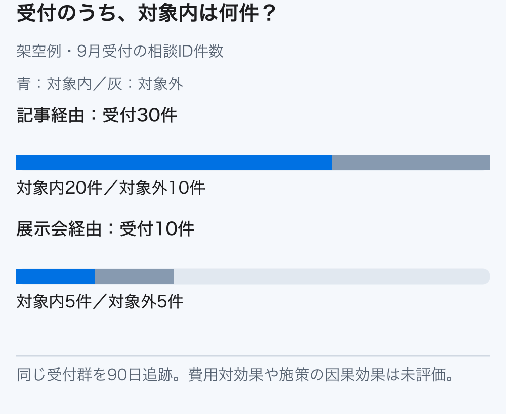The height and width of the screenshot is (414, 506).
Task: Click the 架空例 word in the subtitle
Action: coord(39,51)
